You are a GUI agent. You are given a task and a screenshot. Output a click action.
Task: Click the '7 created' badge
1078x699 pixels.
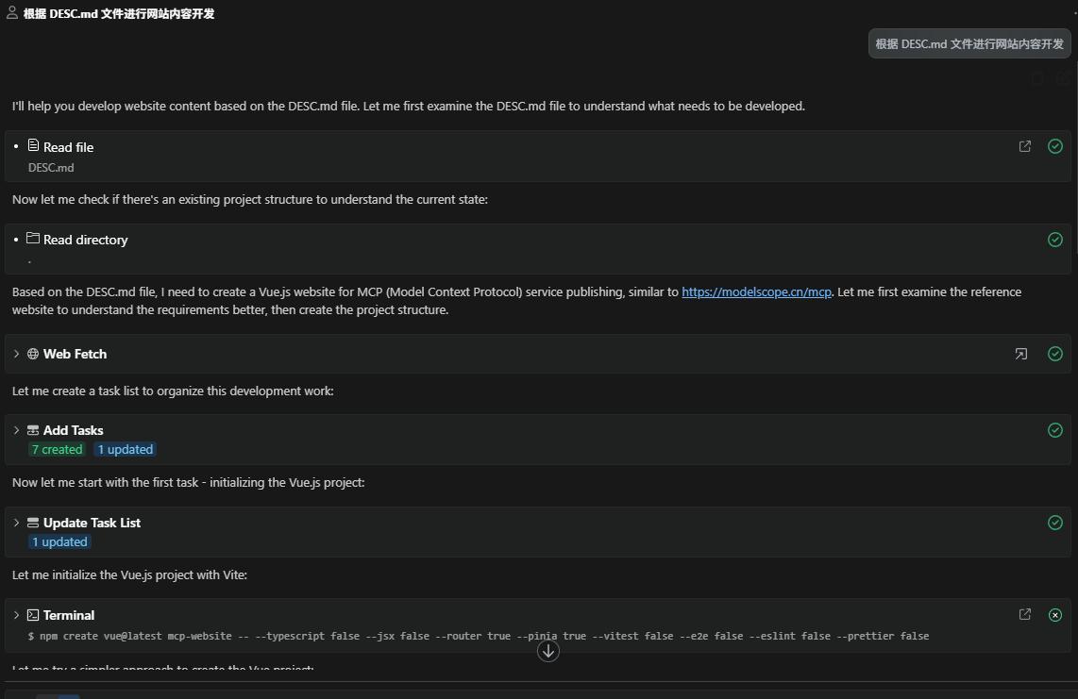[57, 450]
